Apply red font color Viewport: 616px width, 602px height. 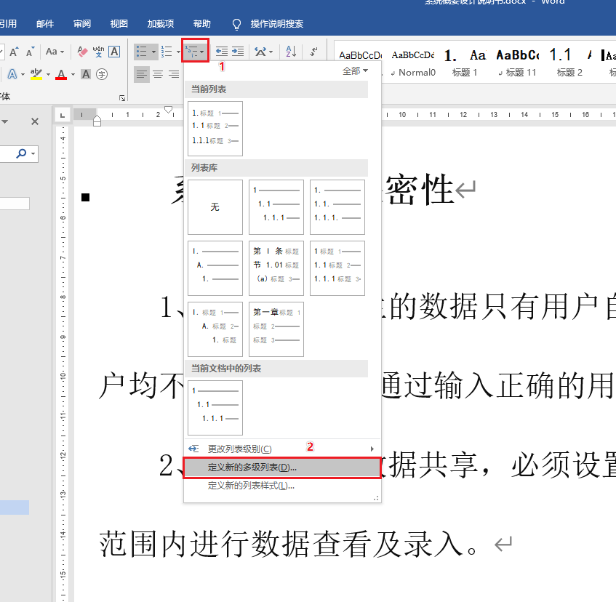(61, 74)
